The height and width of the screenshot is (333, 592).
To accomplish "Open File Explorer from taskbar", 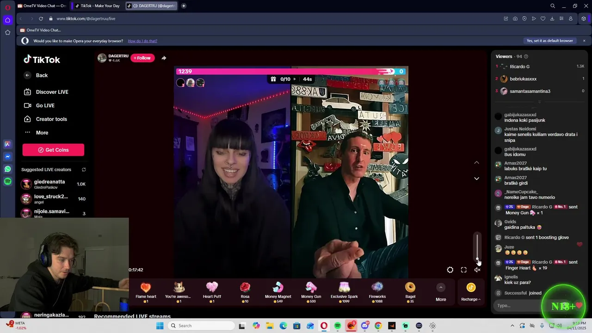I will pos(270,326).
